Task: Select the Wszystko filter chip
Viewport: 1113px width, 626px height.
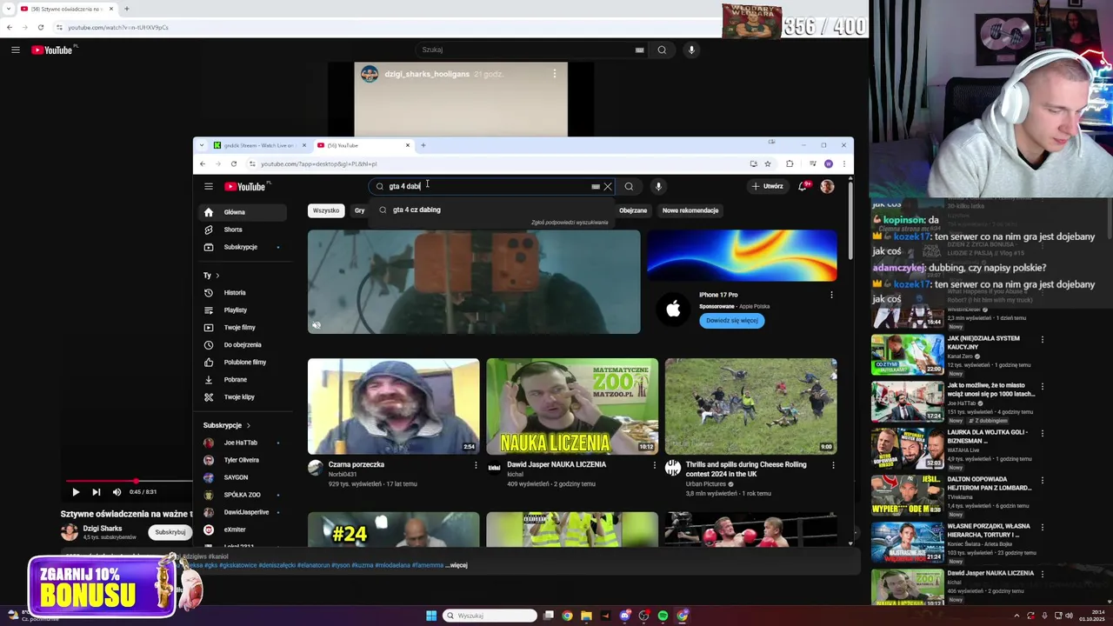Action: tap(326, 210)
